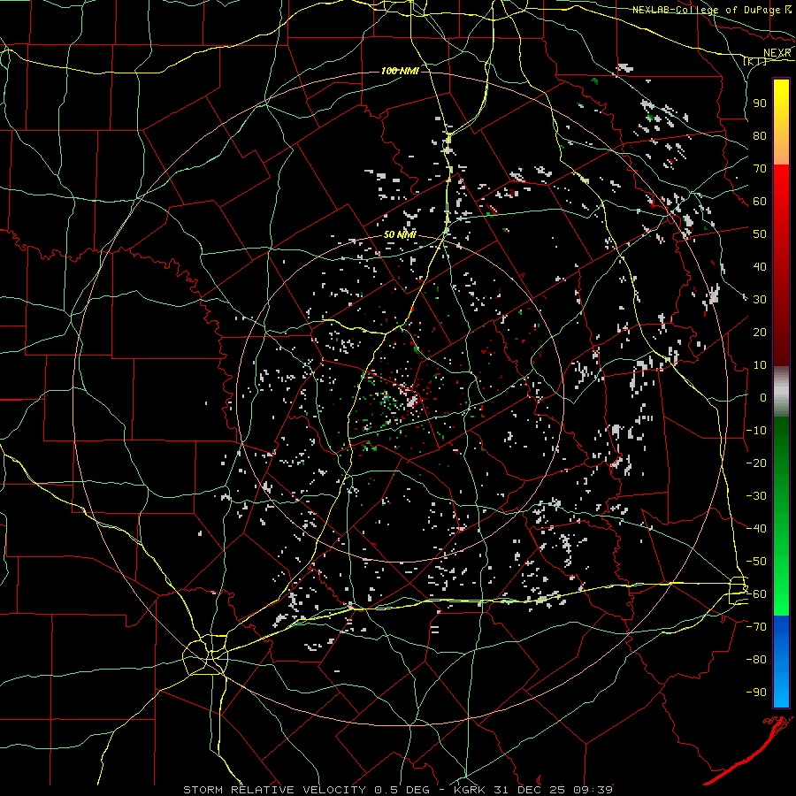Click the -80 value on velocity scale
796x796 pixels.
(x=756, y=660)
